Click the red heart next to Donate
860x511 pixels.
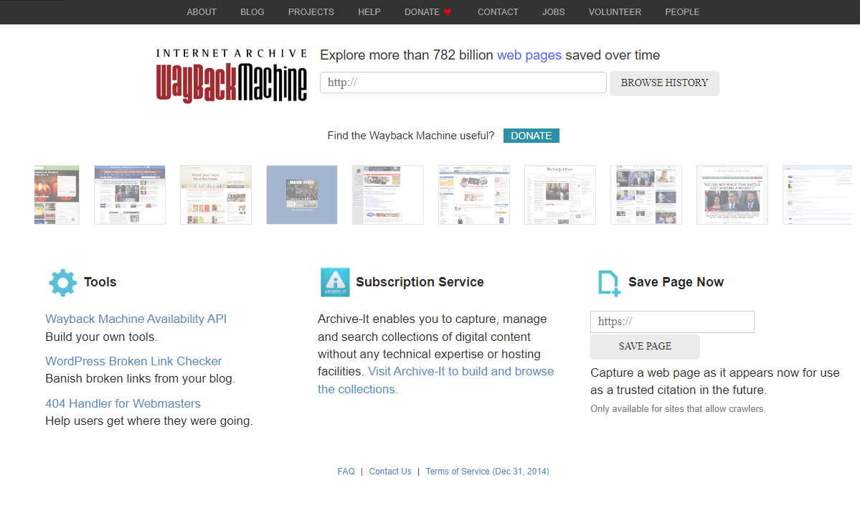448,12
